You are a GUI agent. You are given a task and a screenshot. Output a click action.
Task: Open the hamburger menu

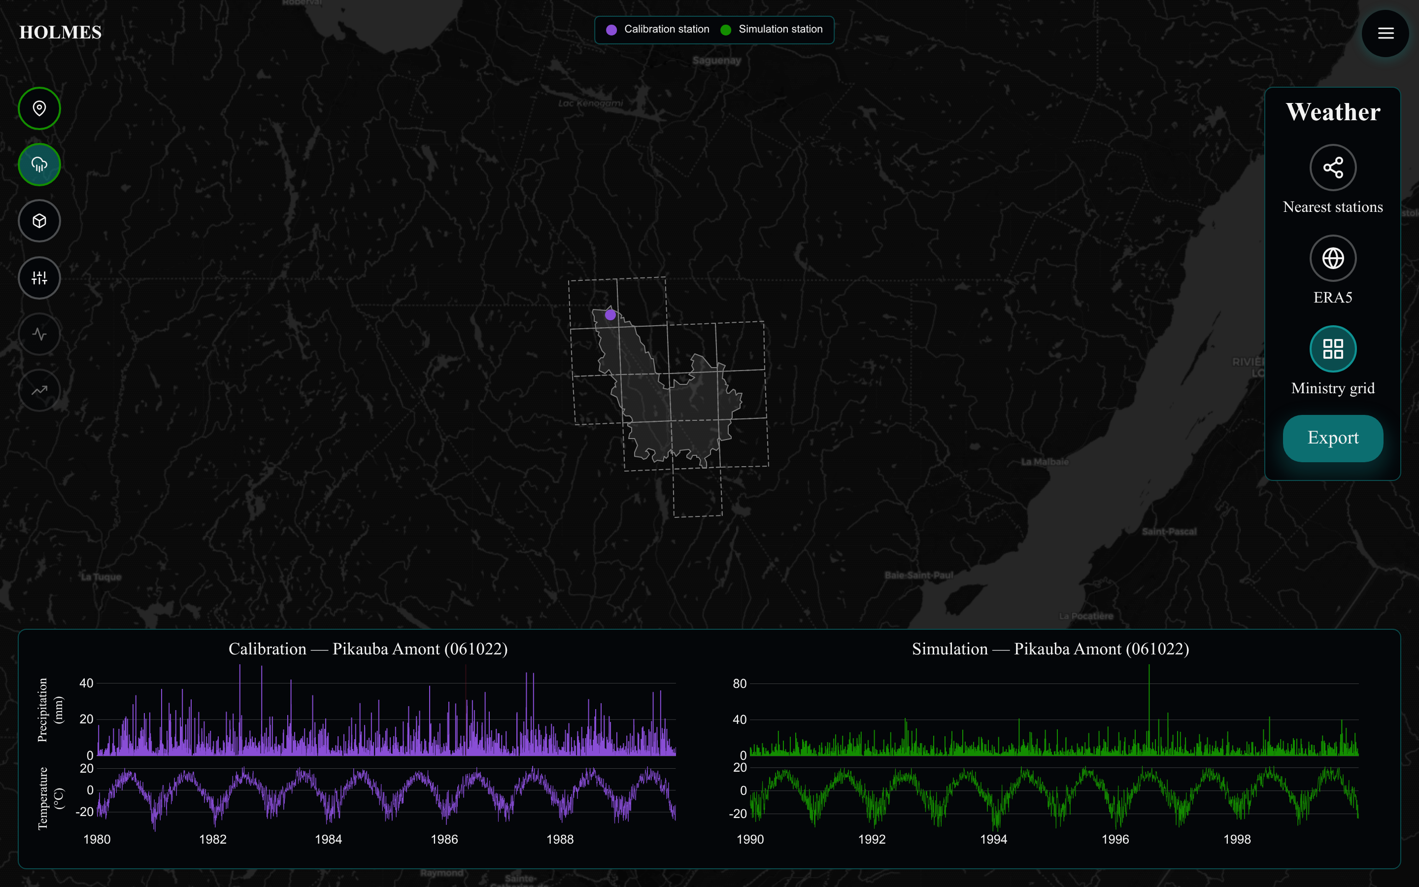(1385, 34)
